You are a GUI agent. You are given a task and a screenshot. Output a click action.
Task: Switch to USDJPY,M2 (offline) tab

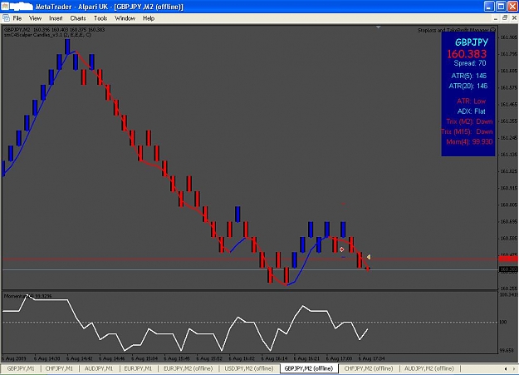tap(249, 368)
